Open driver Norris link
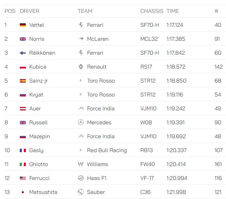This screenshot has width=226, height=199. (37, 39)
